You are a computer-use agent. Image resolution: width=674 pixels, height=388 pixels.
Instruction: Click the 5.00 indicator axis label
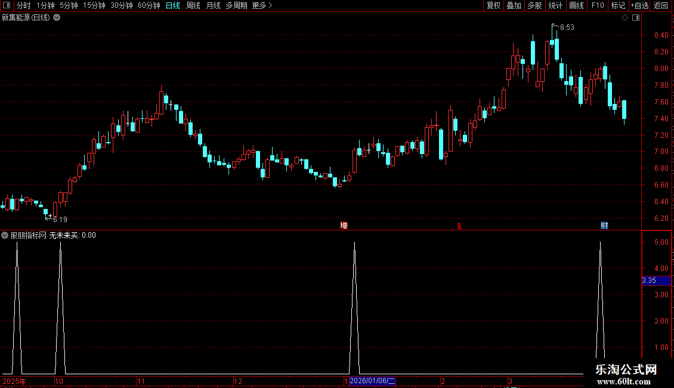pyautogui.click(x=661, y=242)
